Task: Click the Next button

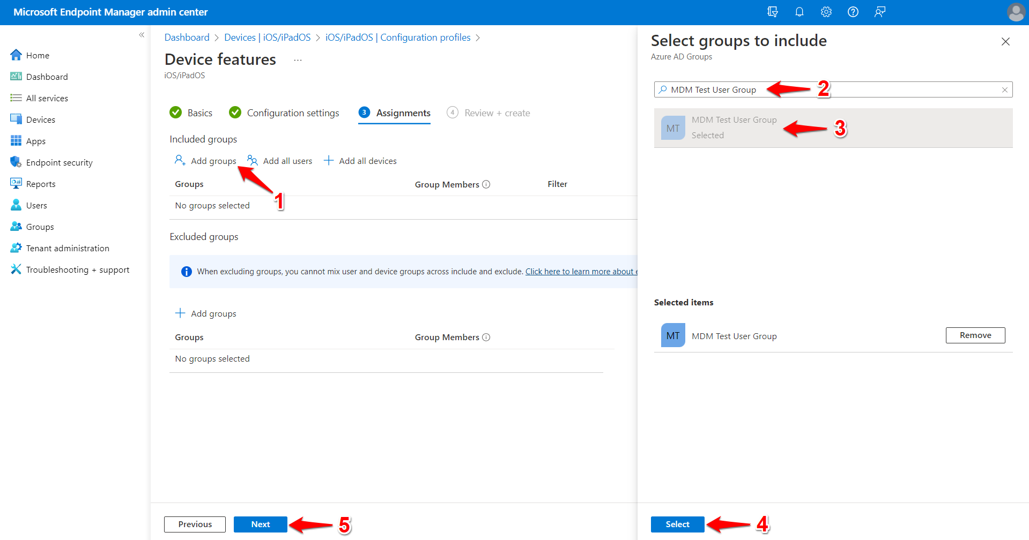Action: click(261, 524)
